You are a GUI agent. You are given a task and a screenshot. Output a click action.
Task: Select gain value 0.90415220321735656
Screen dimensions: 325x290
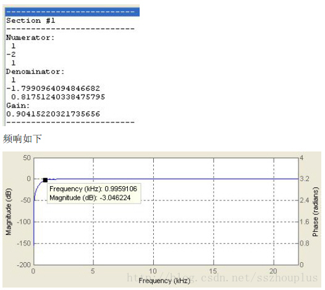[53, 114]
